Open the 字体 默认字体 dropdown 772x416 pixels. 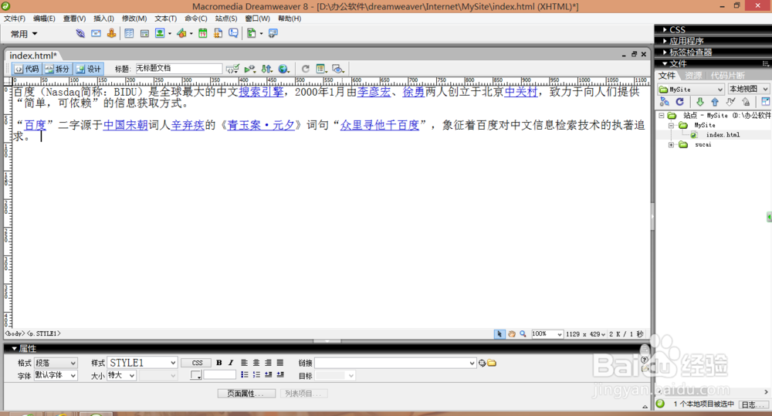[x=56, y=376]
